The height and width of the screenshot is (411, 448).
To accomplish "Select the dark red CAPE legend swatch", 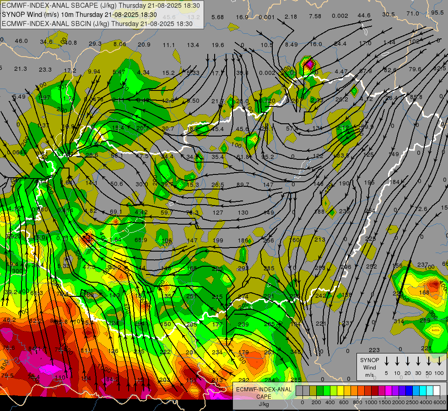I will 375,390.
